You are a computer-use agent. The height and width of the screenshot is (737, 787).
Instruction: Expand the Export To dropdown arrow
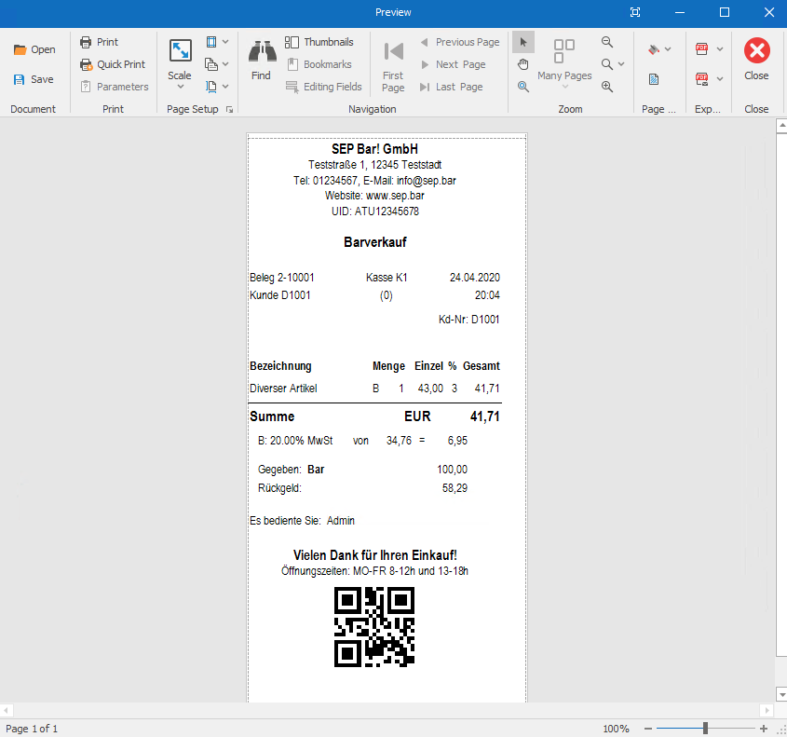coord(720,49)
